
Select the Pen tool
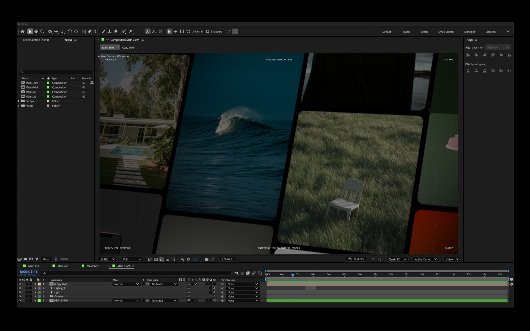point(90,31)
